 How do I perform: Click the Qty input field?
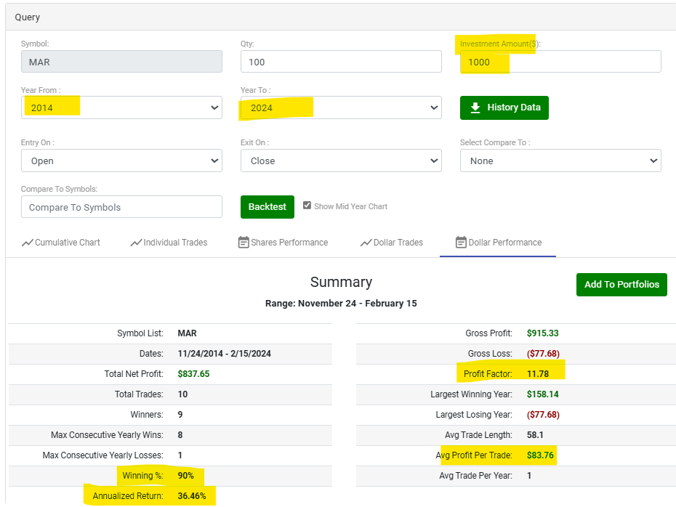(341, 62)
